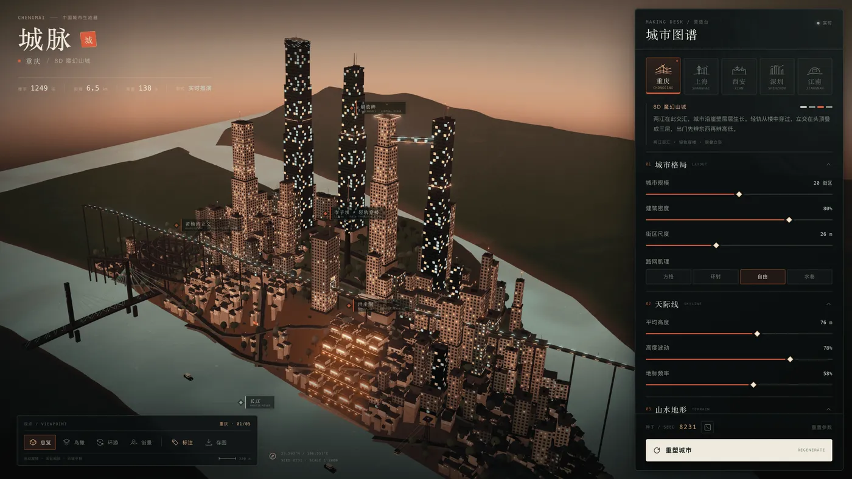Click the 解放碑 landmark marker
The height and width of the screenshot is (479, 852).
coord(378,108)
